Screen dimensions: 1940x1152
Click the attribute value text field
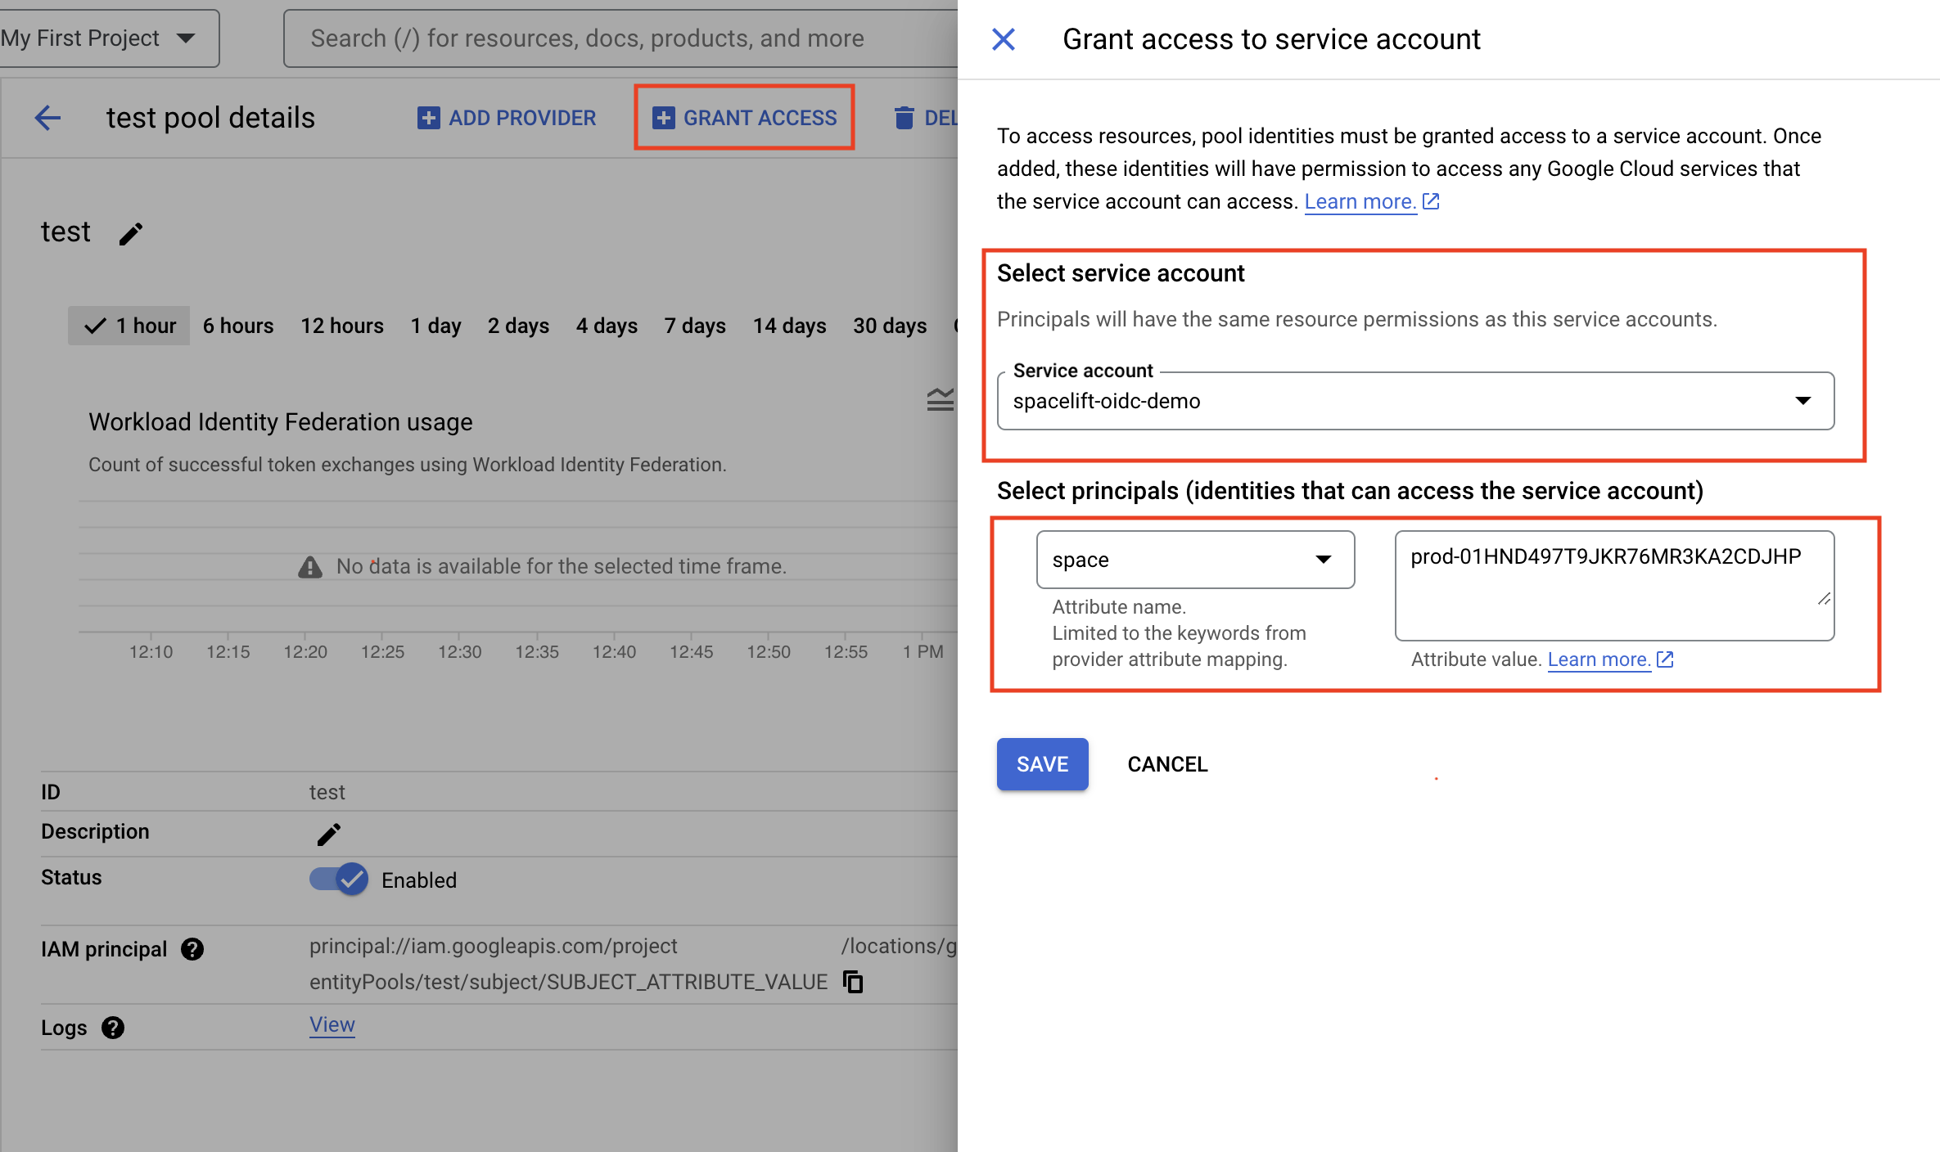pos(1613,585)
